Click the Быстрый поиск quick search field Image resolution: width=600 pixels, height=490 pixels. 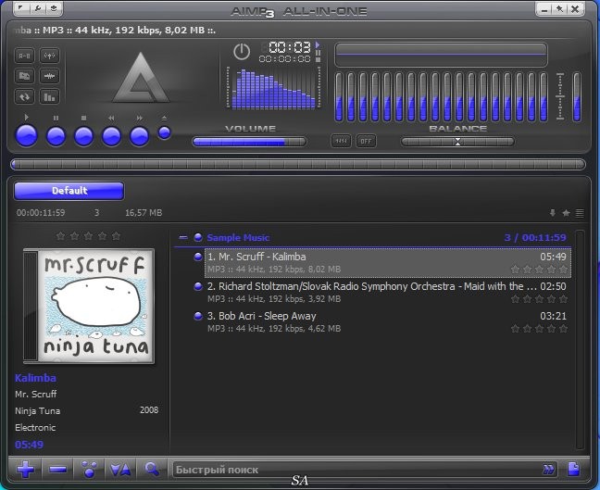point(356,470)
